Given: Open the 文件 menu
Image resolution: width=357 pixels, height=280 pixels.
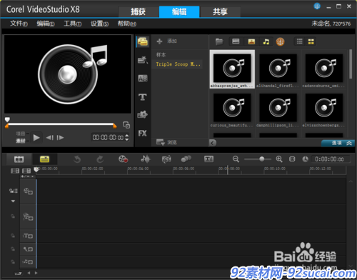Looking at the screenshot, I should pyautogui.click(x=19, y=24).
